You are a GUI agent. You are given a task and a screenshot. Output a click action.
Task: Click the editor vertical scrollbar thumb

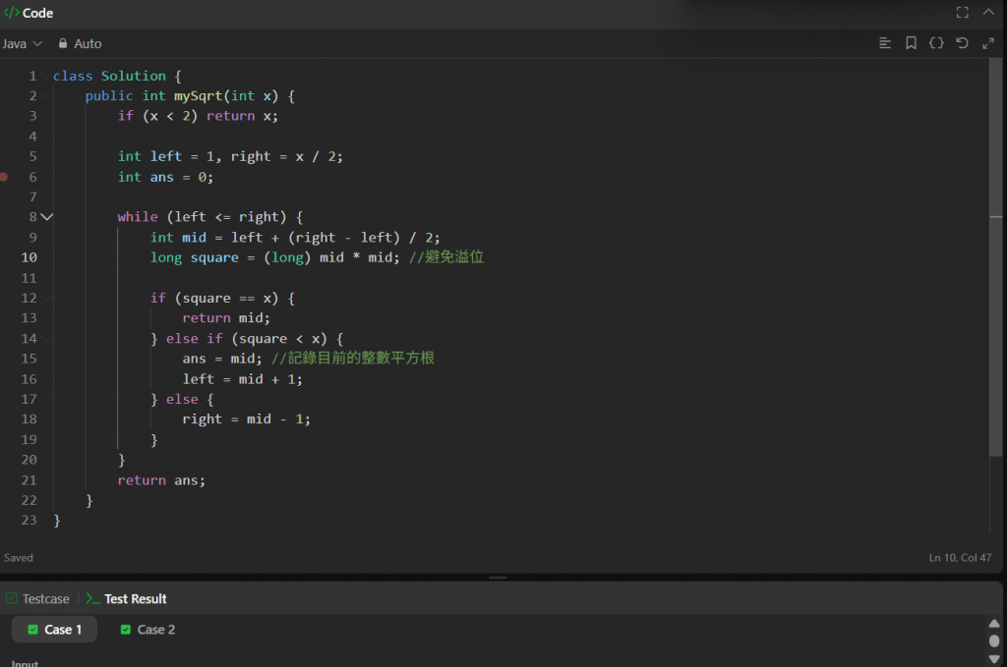[996, 256]
